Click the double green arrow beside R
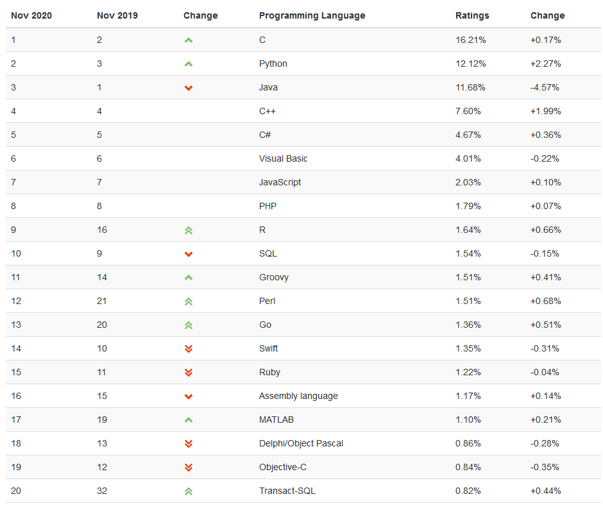The image size is (603, 517). 189,230
